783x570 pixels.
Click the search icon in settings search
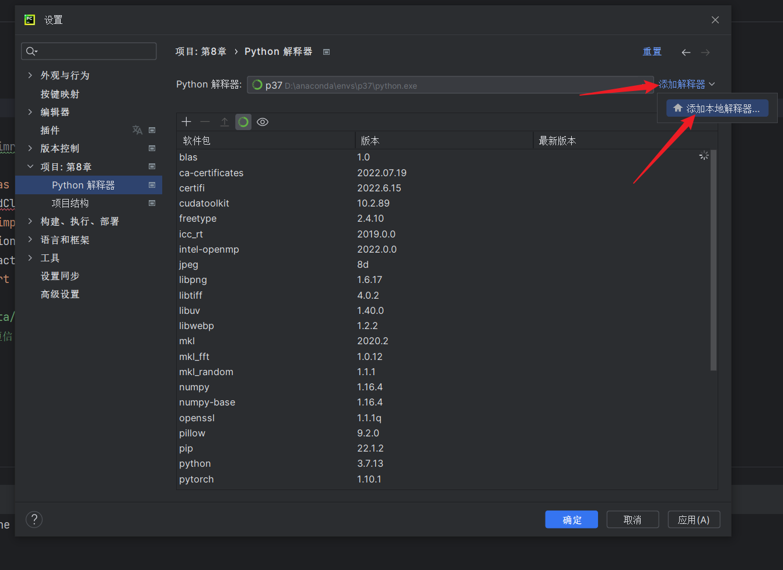coord(32,51)
